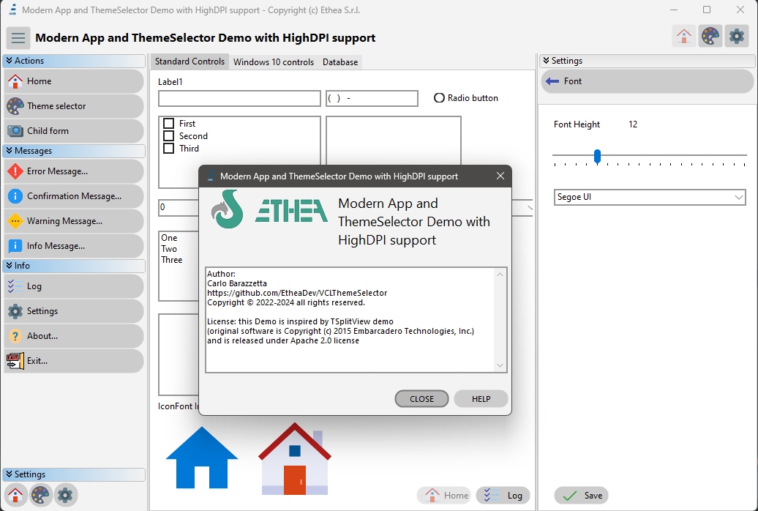This screenshot has width=758, height=511.
Task: Click the hamburger menu button
Action: [18, 37]
